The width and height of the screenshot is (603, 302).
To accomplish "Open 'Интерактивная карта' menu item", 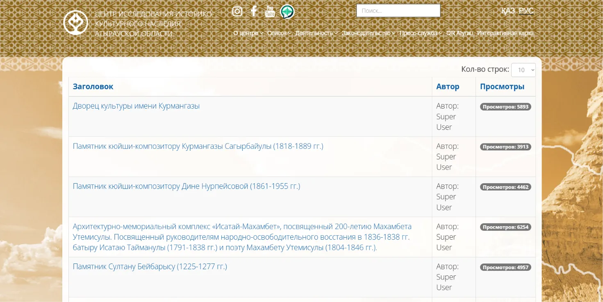I will tap(505, 33).
